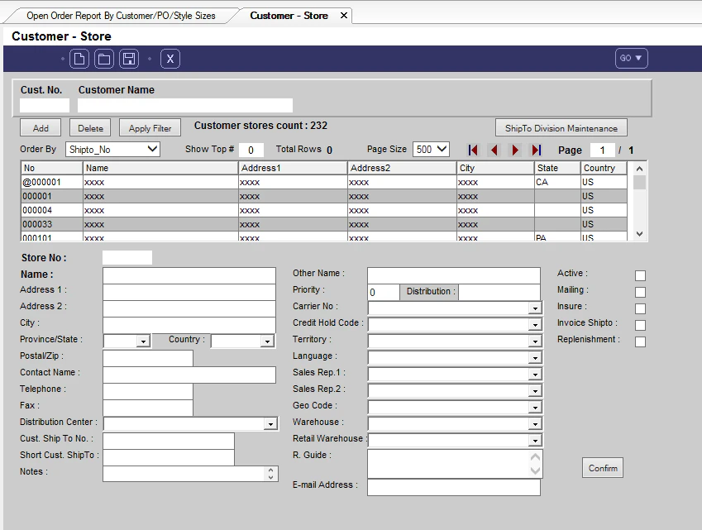
Task: Click the next page arrow
Action: [516, 150]
